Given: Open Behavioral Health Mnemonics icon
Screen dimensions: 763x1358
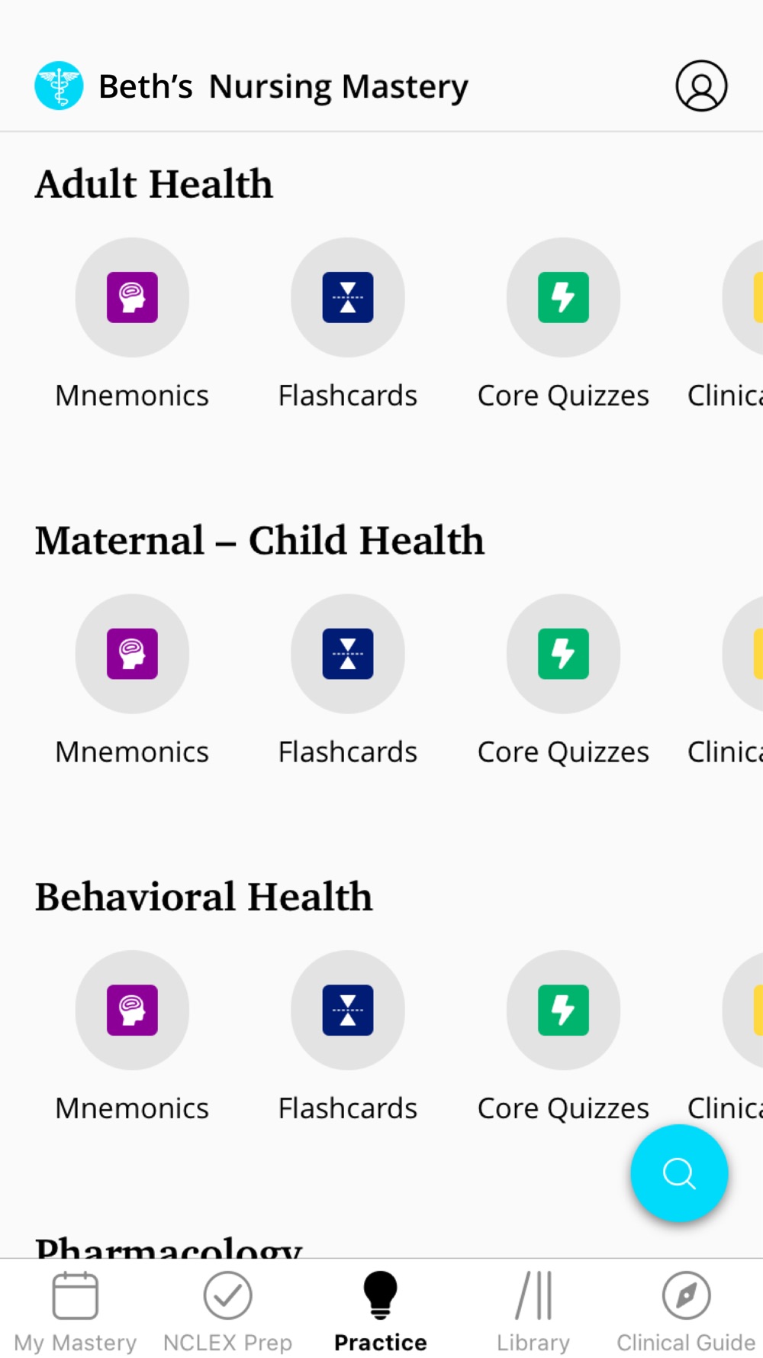Looking at the screenshot, I should coord(132,1010).
